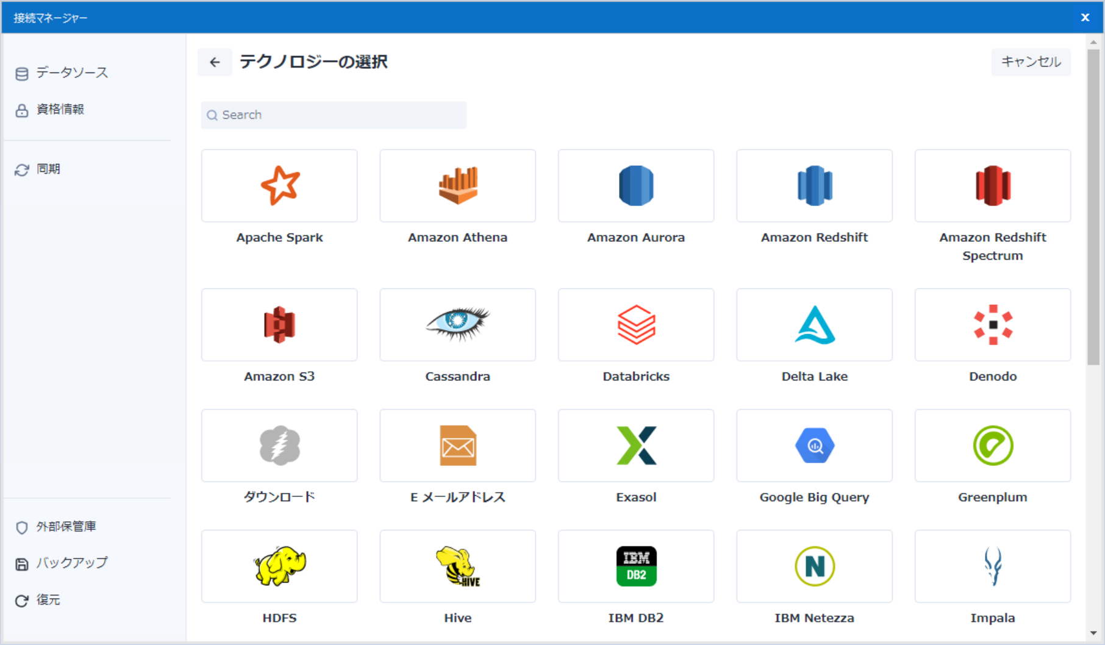Click the Exasol label text

click(x=636, y=497)
